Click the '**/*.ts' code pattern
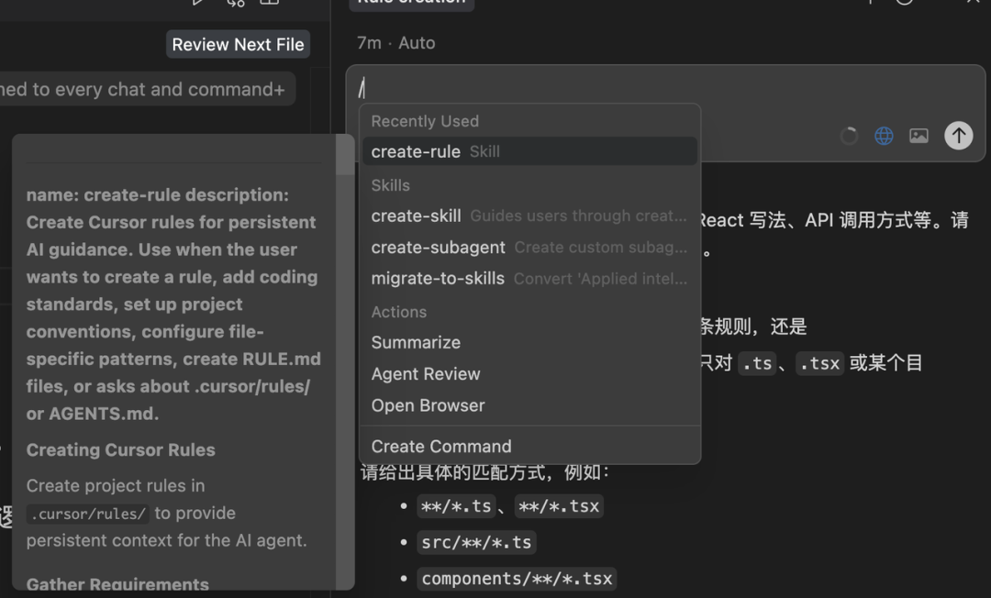 pyautogui.click(x=456, y=506)
